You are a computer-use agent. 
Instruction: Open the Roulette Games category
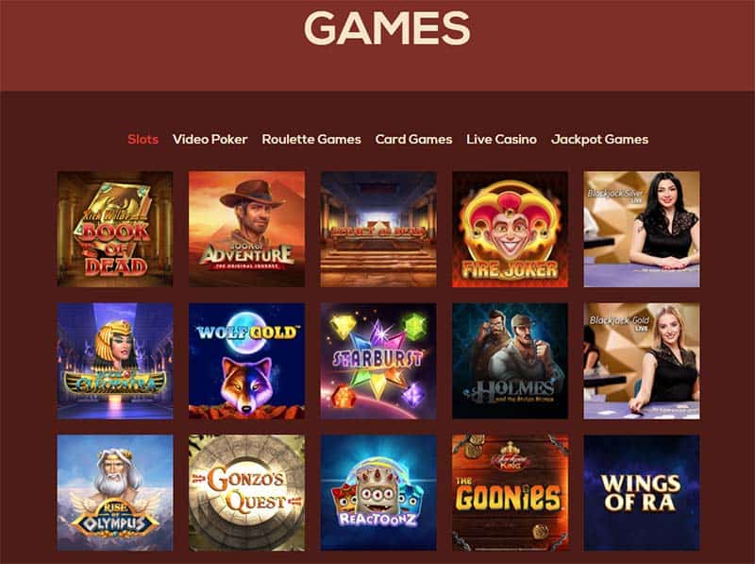311,139
